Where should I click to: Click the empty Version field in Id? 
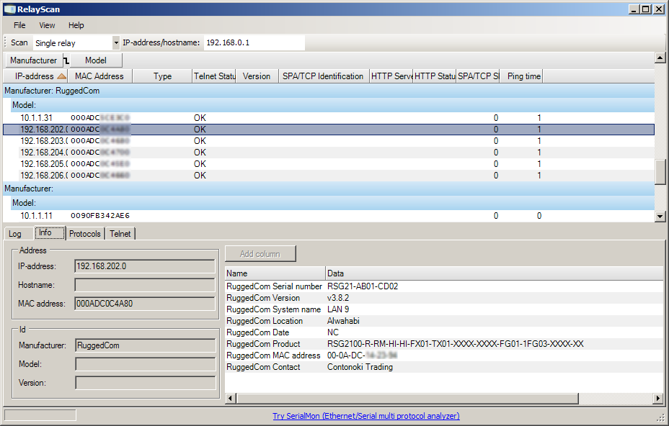[x=146, y=383]
